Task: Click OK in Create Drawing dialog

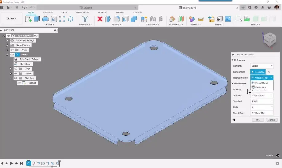Action: 258,120
